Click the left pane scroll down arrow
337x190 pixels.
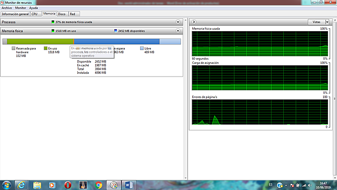pyautogui.click(x=185, y=178)
